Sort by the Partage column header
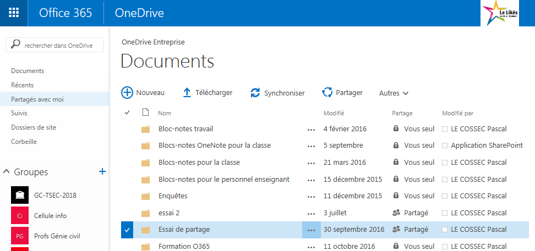The height and width of the screenshot is (251, 535). (x=402, y=113)
